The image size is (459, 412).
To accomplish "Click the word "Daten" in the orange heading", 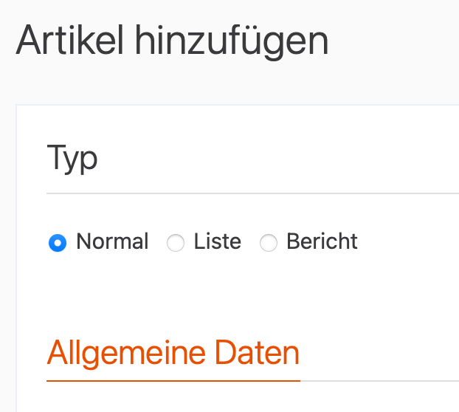I will tap(257, 353).
